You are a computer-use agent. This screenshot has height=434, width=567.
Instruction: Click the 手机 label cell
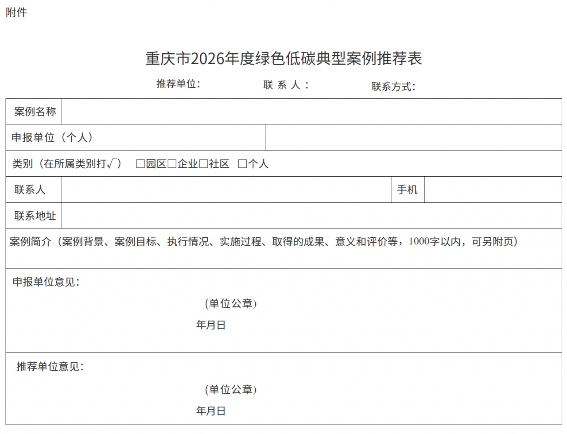(408, 190)
